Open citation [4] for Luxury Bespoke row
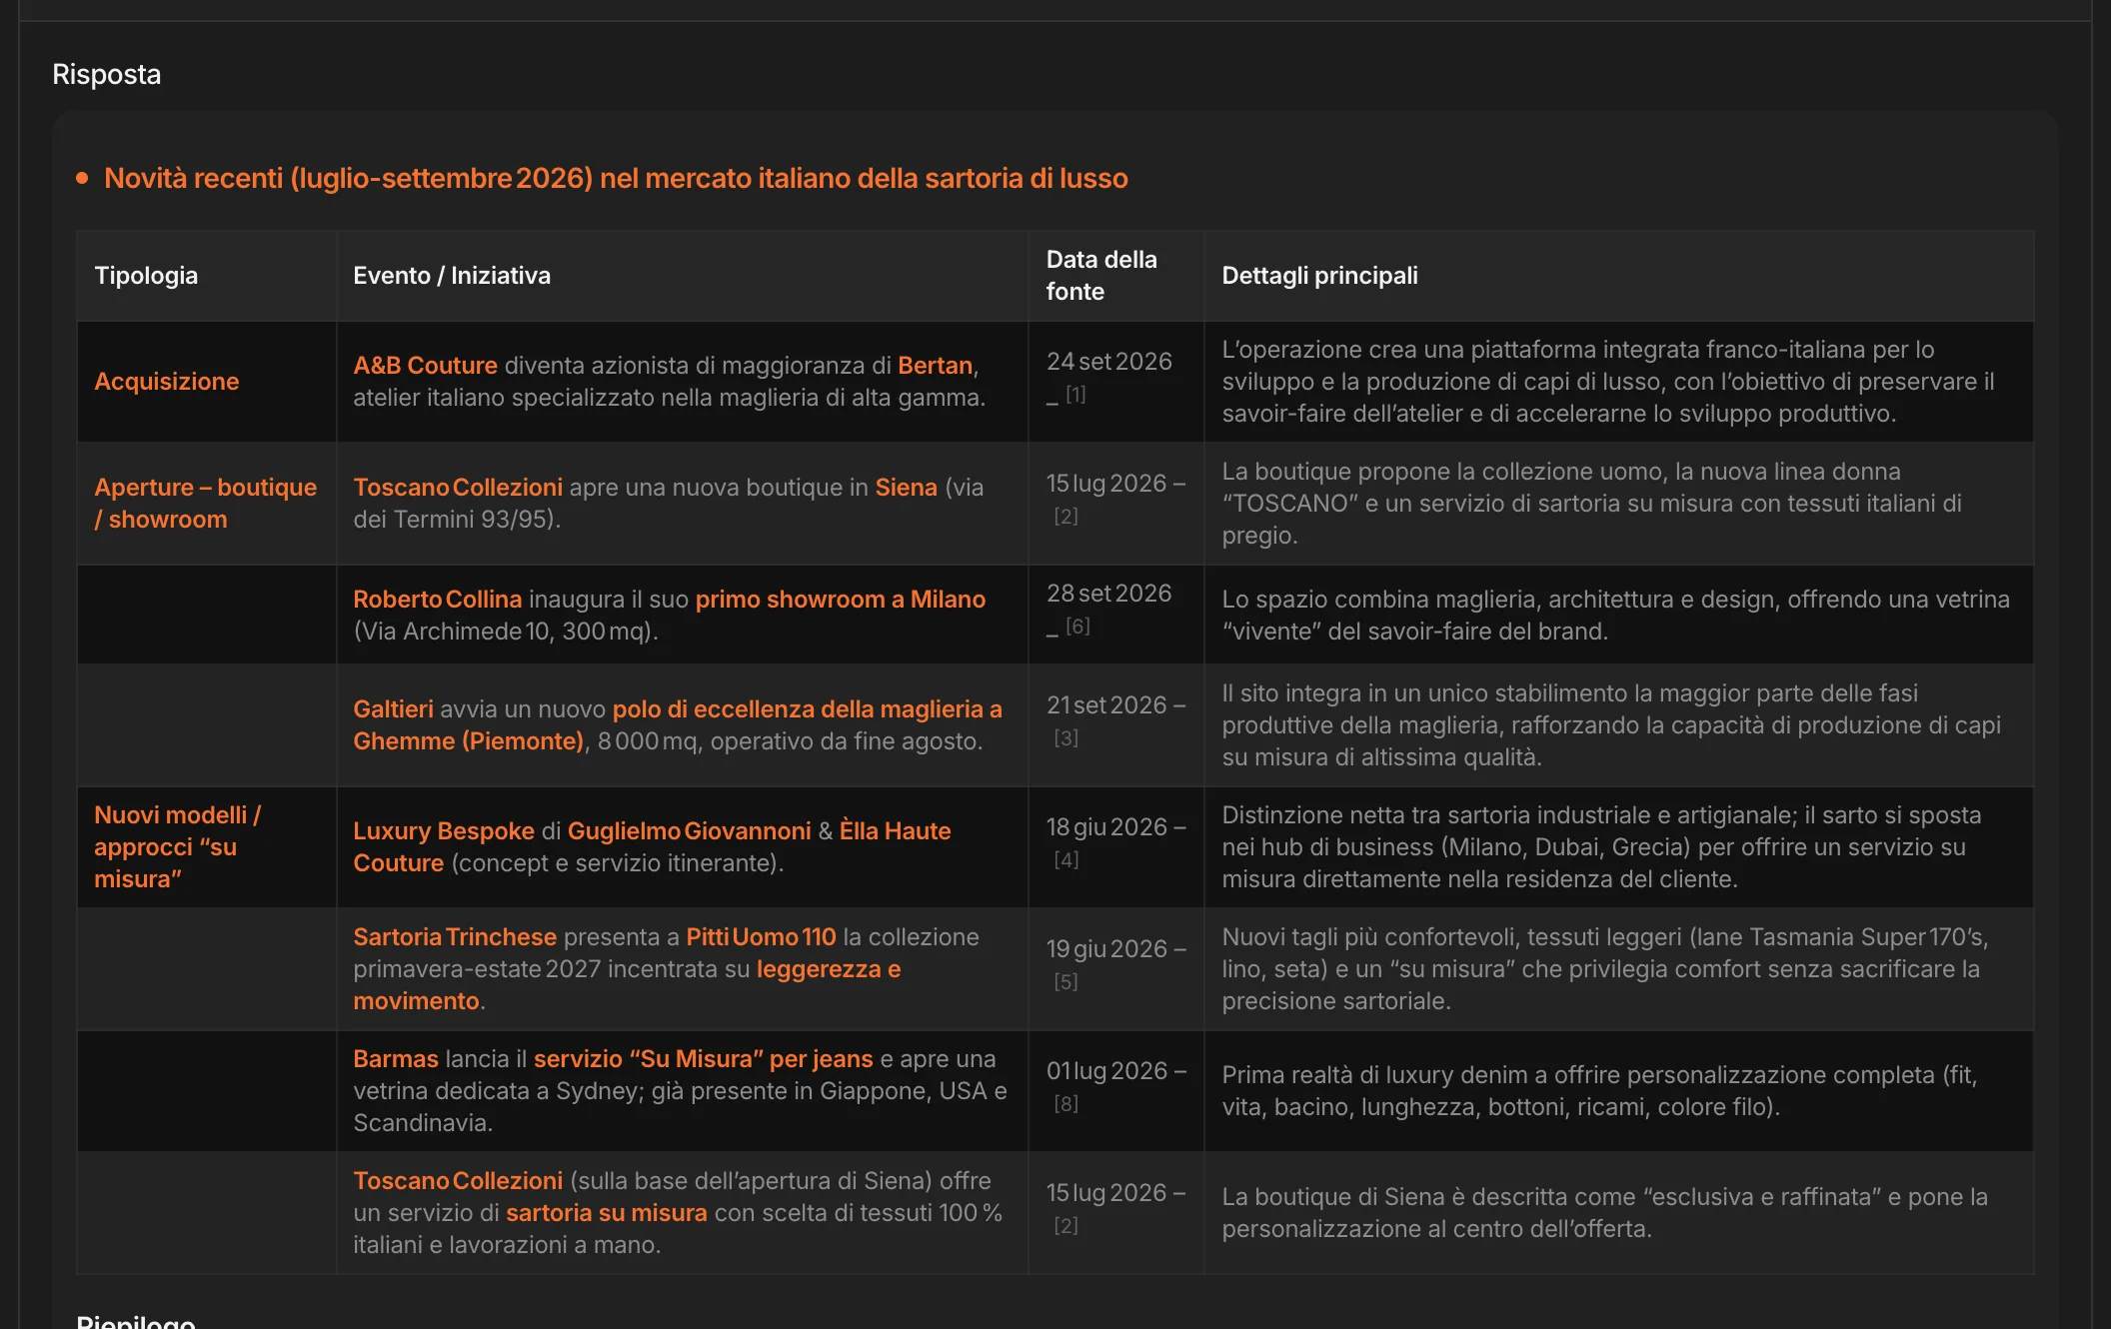 1065,860
